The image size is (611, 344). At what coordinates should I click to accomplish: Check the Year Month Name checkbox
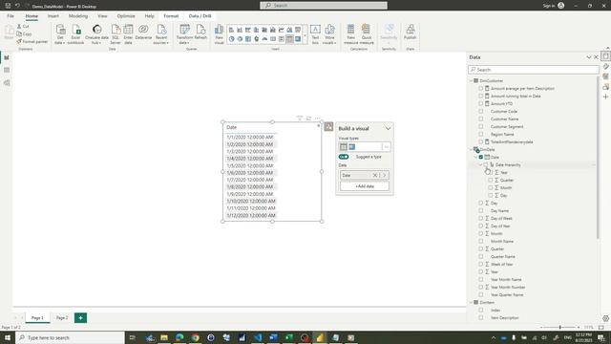[x=481, y=279]
